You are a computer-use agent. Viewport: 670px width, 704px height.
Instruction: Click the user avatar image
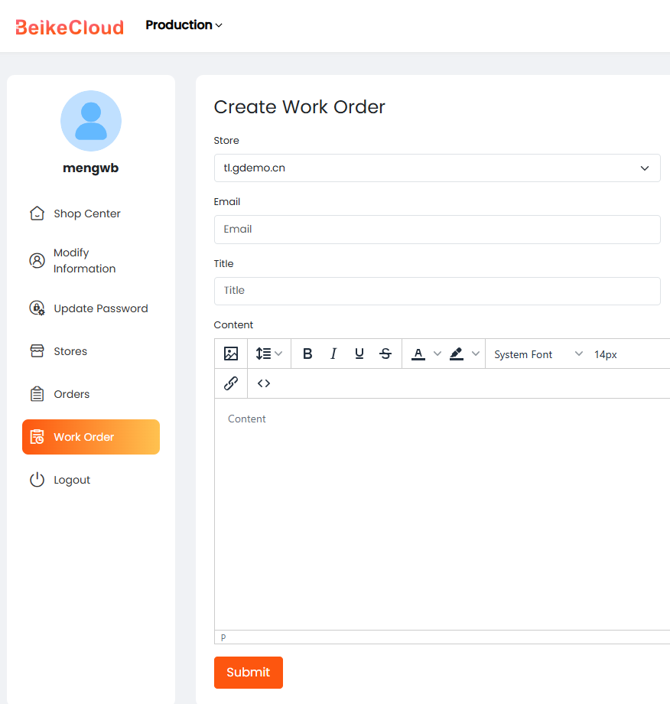(x=91, y=121)
